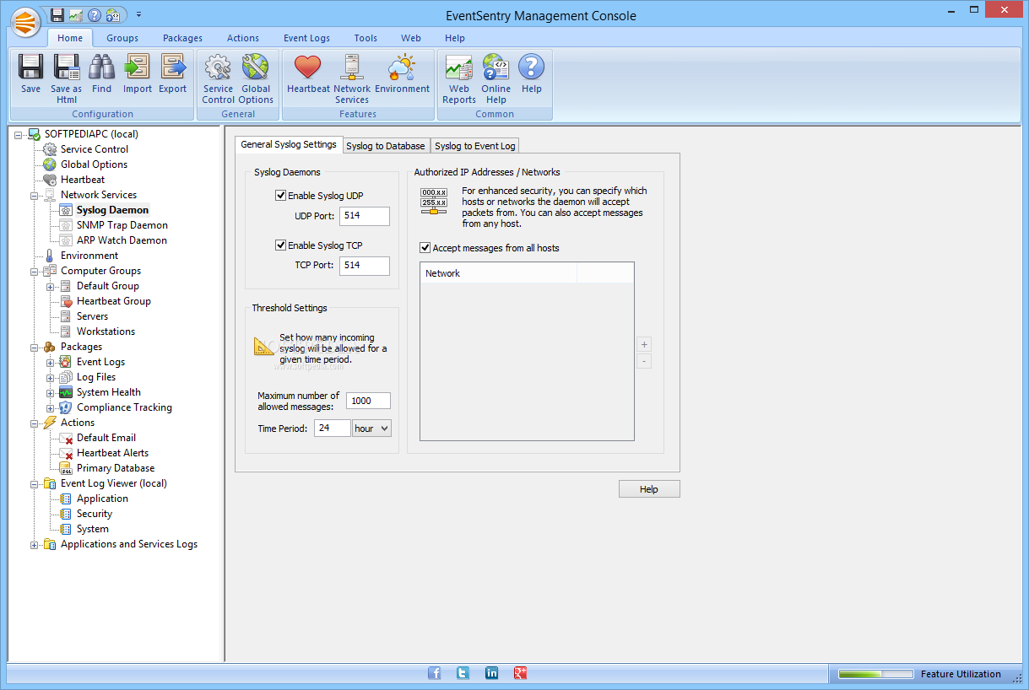Select the Workstations group node

(106, 332)
